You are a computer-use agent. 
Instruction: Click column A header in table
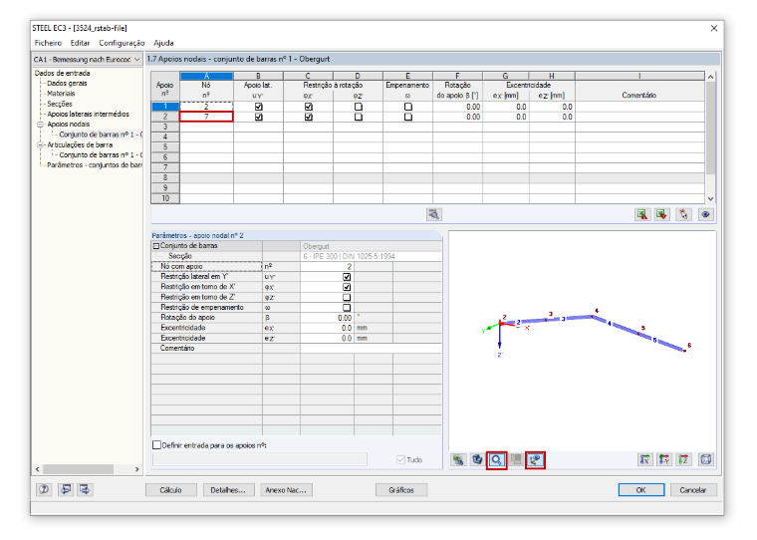[x=206, y=76]
